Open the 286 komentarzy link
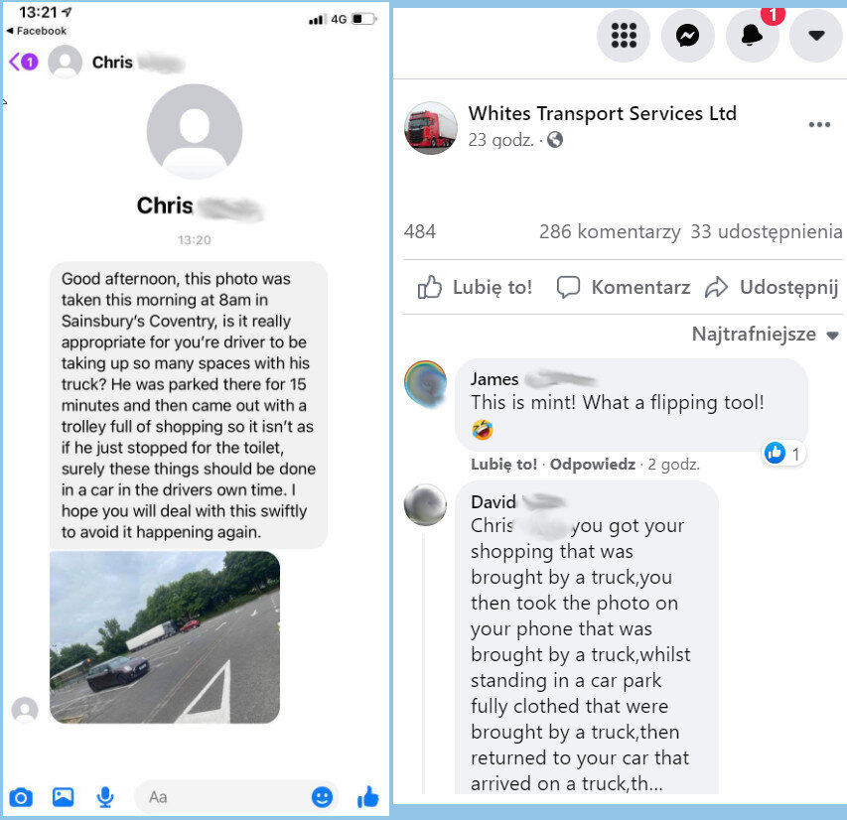The width and height of the screenshot is (847, 820). click(x=610, y=231)
